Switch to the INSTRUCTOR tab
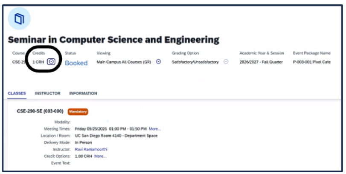The height and width of the screenshot is (174, 346). point(47,93)
